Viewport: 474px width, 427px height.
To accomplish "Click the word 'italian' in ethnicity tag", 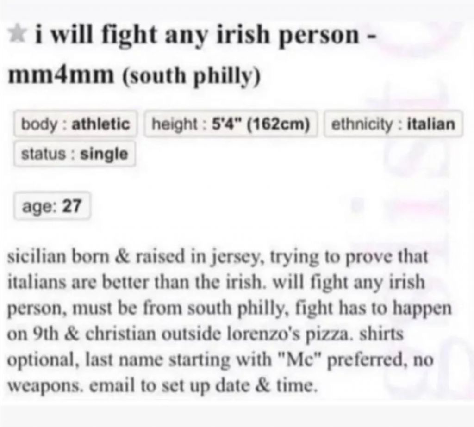I will (x=431, y=124).
